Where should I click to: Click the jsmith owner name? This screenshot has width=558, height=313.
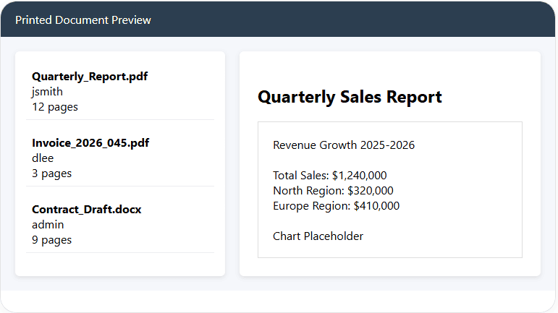click(x=47, y=92)
